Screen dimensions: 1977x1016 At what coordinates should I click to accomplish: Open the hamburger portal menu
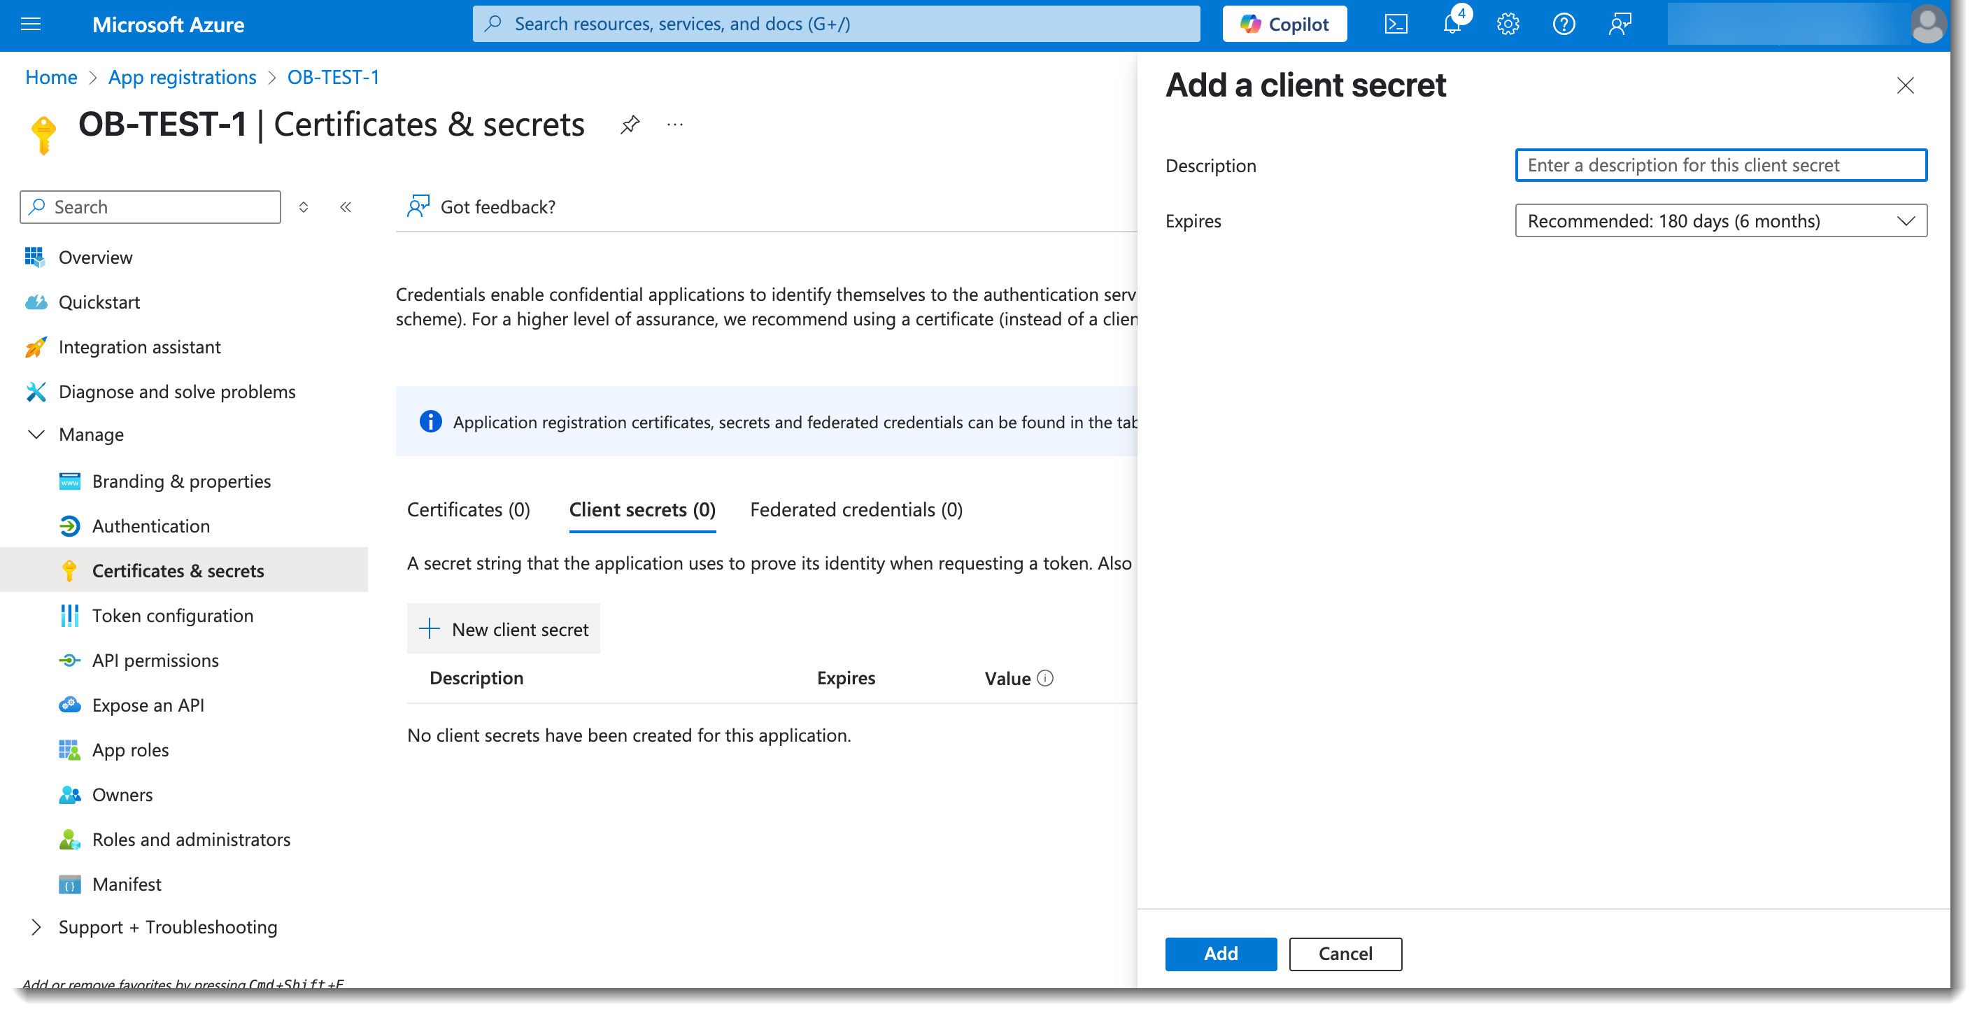click(31, 24)
